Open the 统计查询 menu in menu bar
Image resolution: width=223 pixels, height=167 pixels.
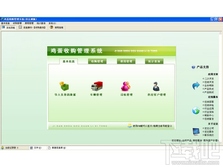click(41, 23)
